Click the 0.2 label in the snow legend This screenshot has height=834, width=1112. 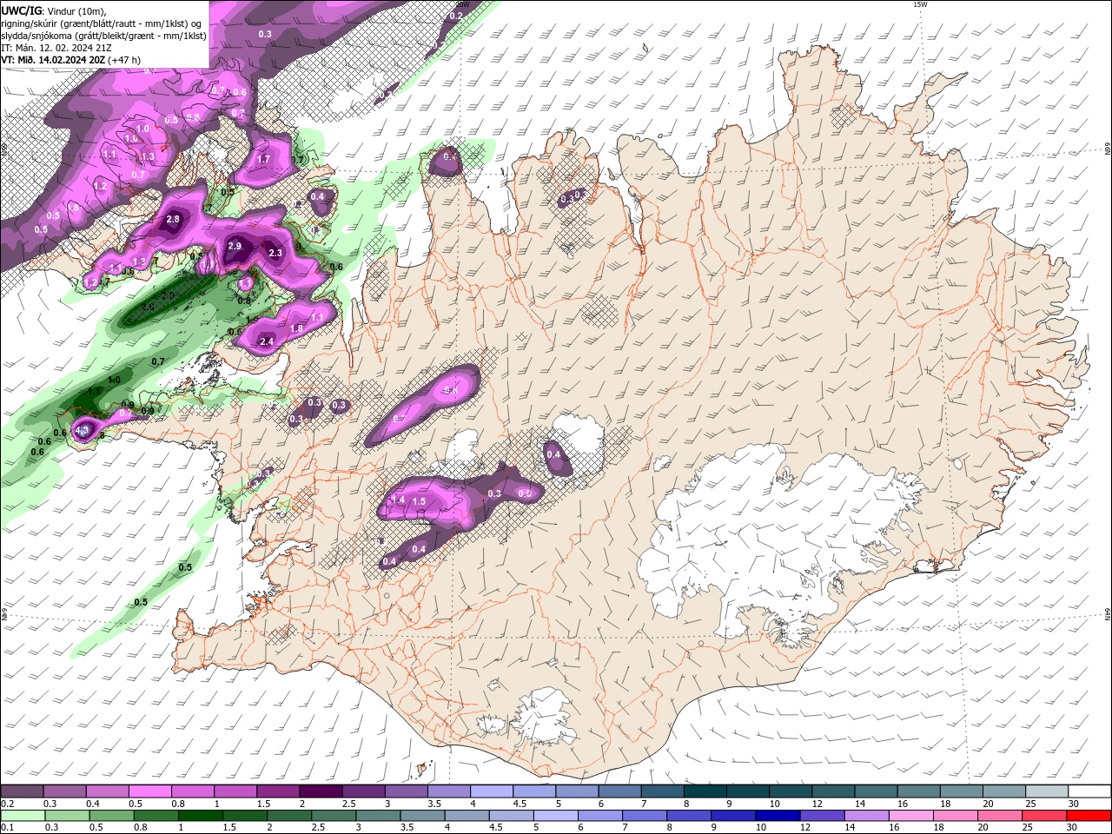click(7, 804)
